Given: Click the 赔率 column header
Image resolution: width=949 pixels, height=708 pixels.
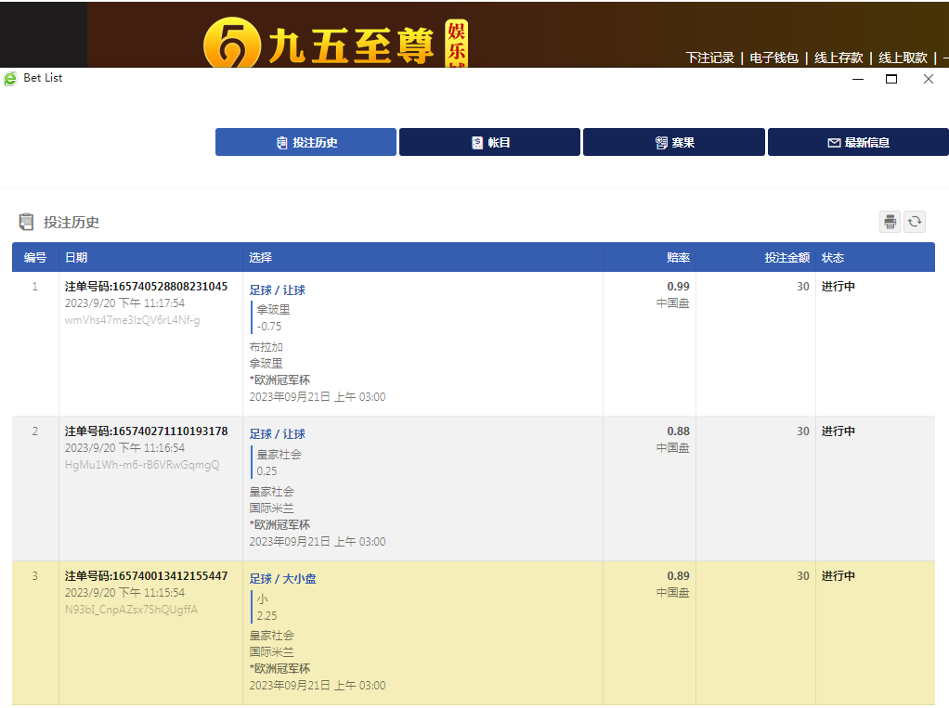Looking at the screenshot, I should [678, 257].
